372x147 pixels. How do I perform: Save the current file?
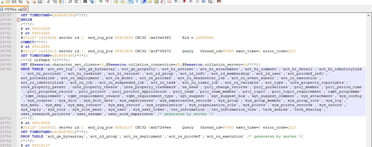coord(14,1)
